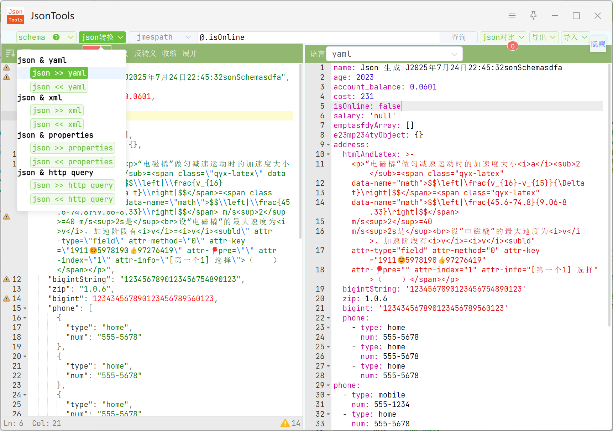613x431 pixels.
Task: Select json >> yaml conversion
Action: point(59,73)
